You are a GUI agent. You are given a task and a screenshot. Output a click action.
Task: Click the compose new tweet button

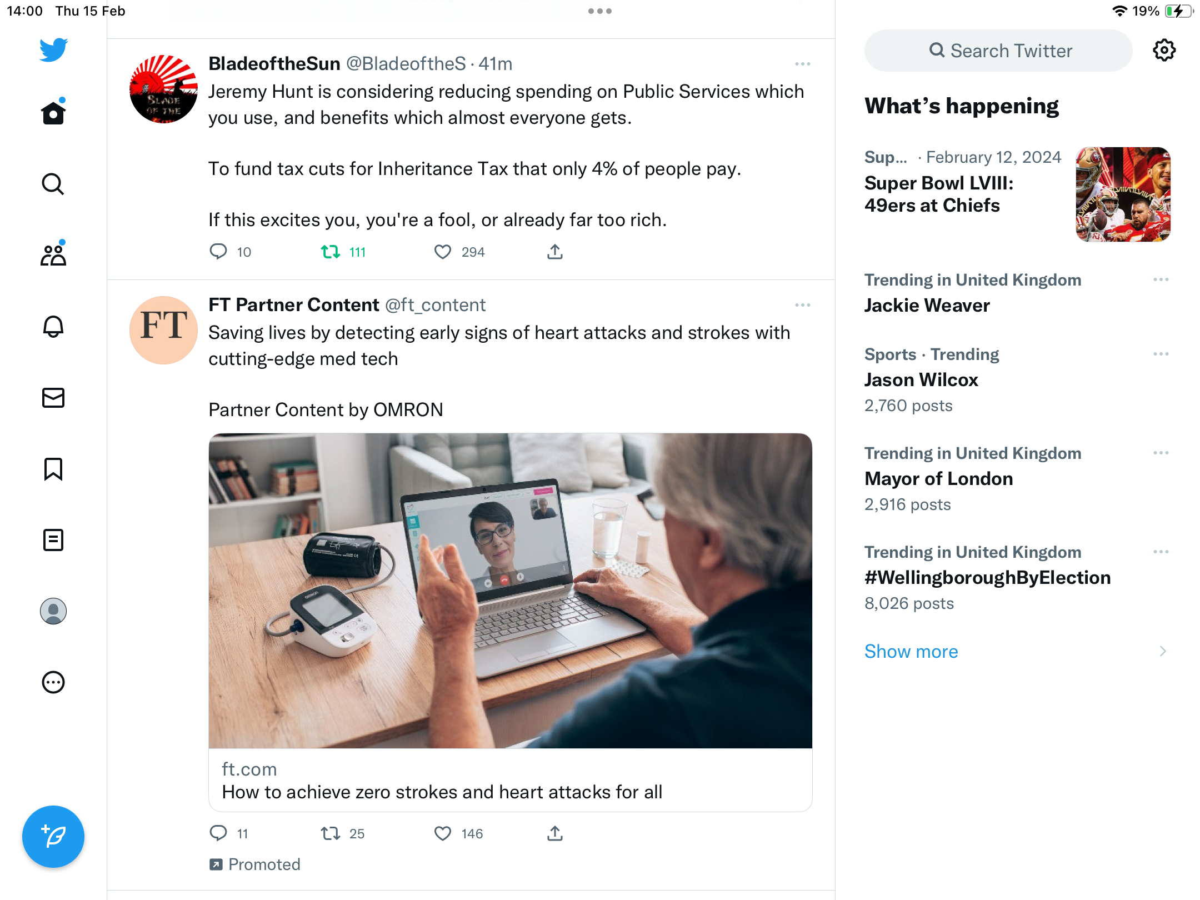(53, 836)
